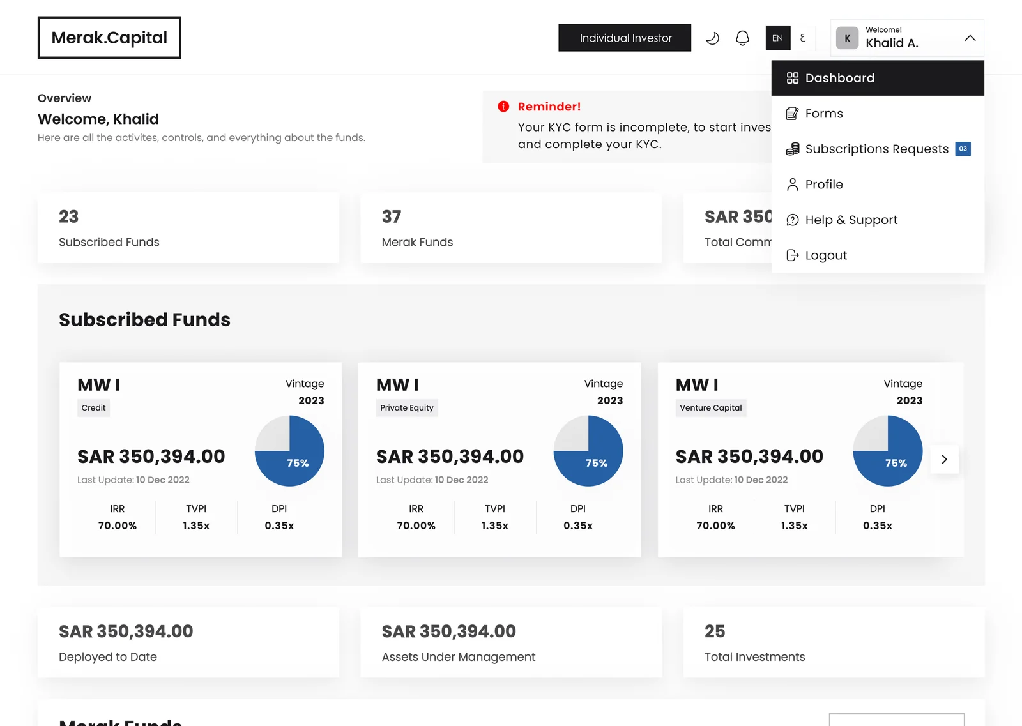The width and height of the screenshot is (1022, 726).
Task: Click the Forms pencil icon
Action: click(793, 114)
